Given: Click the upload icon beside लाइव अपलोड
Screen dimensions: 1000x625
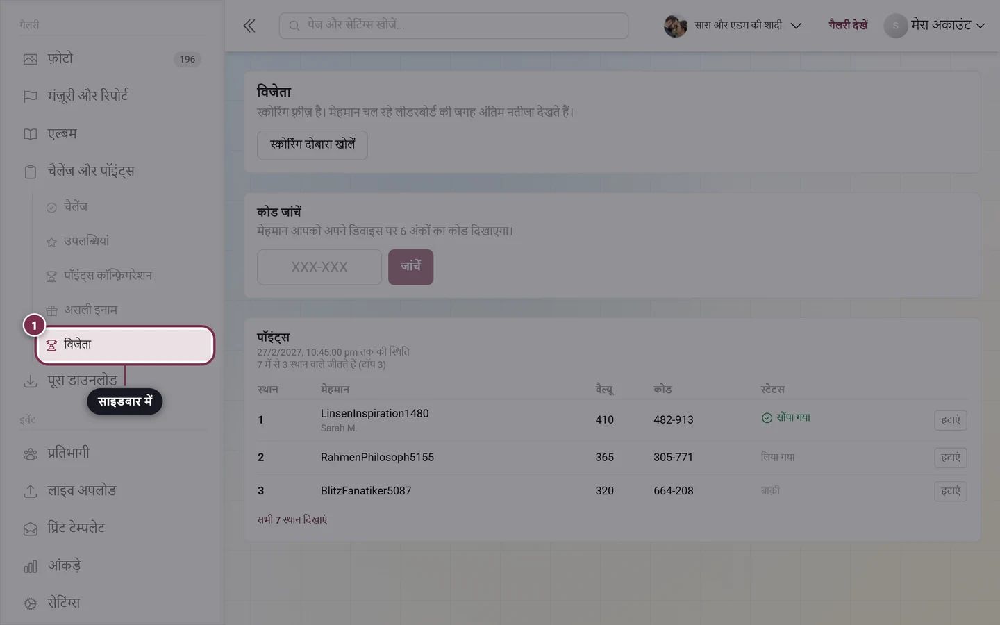Looking at the screenshot, I should click(31, 491).
